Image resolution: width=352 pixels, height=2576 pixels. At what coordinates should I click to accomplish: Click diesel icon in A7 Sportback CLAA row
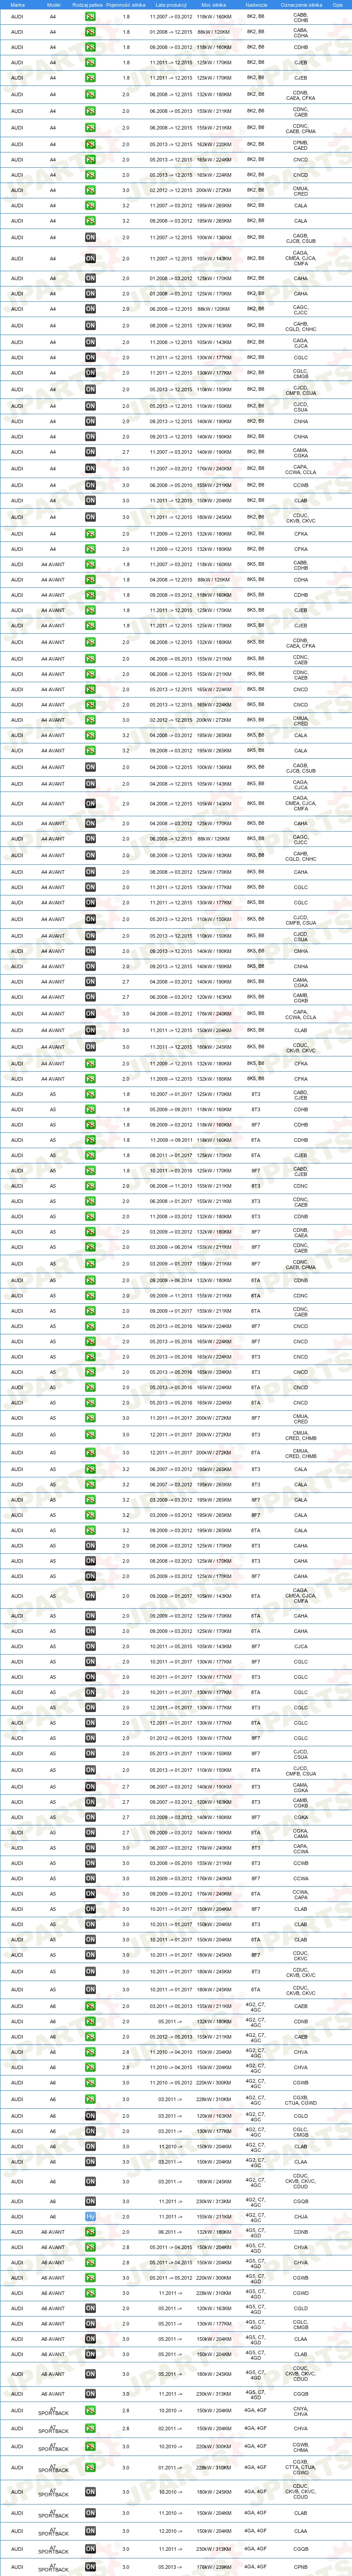point(90,2531)
